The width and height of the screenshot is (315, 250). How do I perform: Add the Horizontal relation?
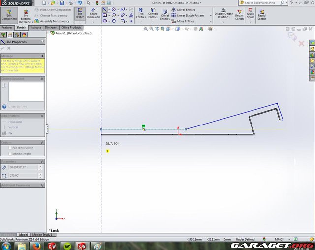pyautogui.click(x=15, y=122)
